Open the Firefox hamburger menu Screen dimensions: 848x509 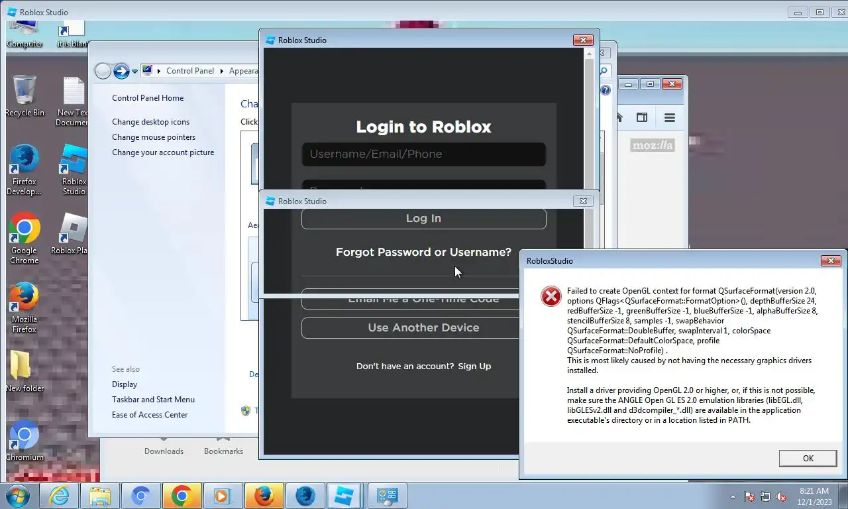670,118
